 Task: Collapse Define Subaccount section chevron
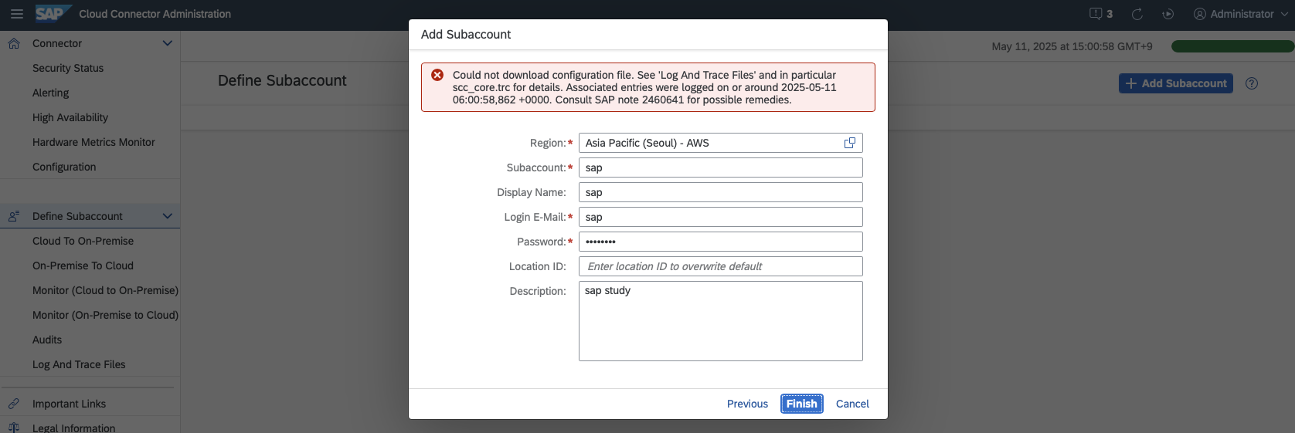(168, 216)
